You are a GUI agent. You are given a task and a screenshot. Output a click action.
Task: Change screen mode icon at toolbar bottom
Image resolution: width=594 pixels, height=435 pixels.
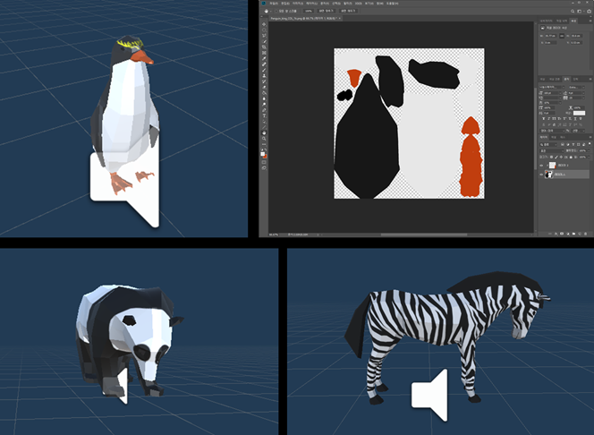click(264, 168)
